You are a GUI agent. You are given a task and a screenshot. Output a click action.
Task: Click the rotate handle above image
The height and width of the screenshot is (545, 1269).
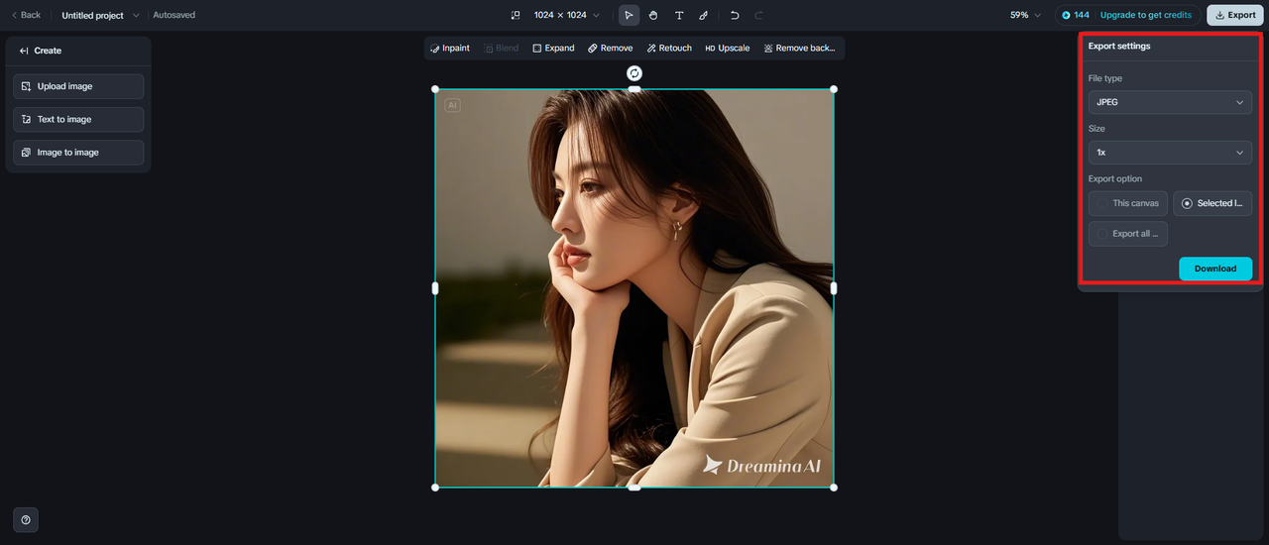634,73
